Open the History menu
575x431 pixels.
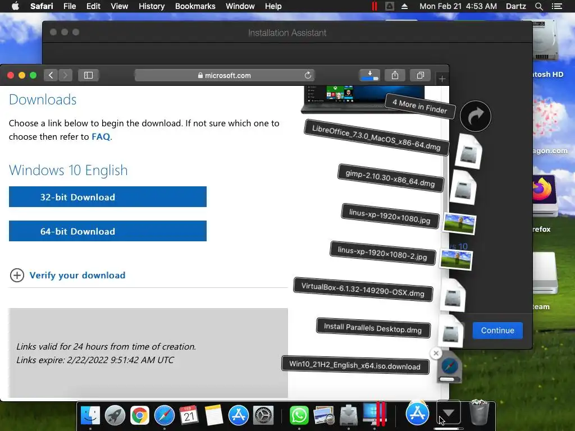click(152, 6)
